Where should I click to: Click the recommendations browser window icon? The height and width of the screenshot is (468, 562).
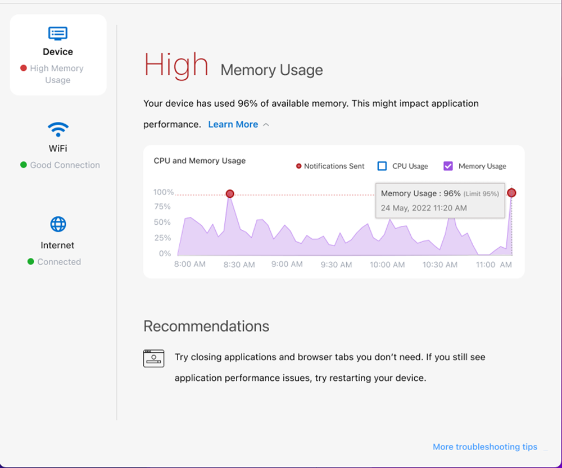tap(153, 358)
